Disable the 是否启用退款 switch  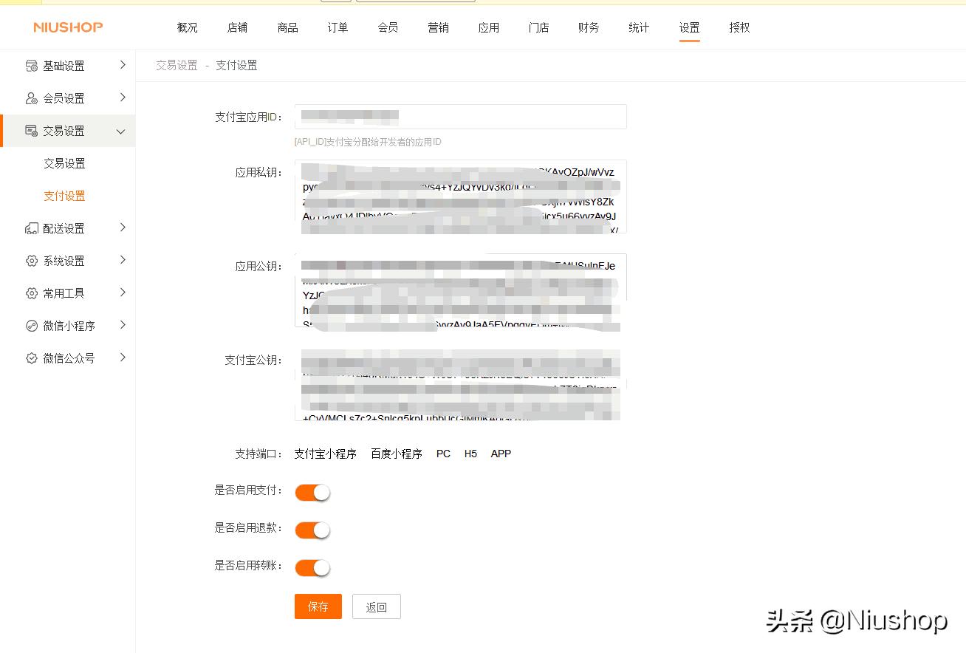point(312,530)
